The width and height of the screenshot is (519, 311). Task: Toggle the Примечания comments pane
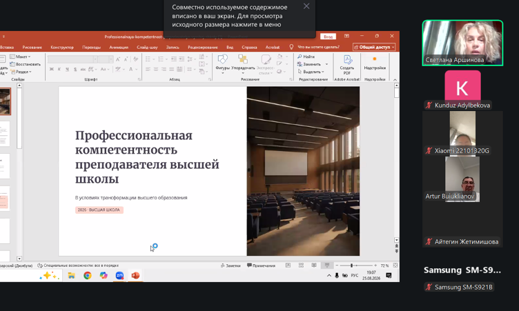(261, 265)
